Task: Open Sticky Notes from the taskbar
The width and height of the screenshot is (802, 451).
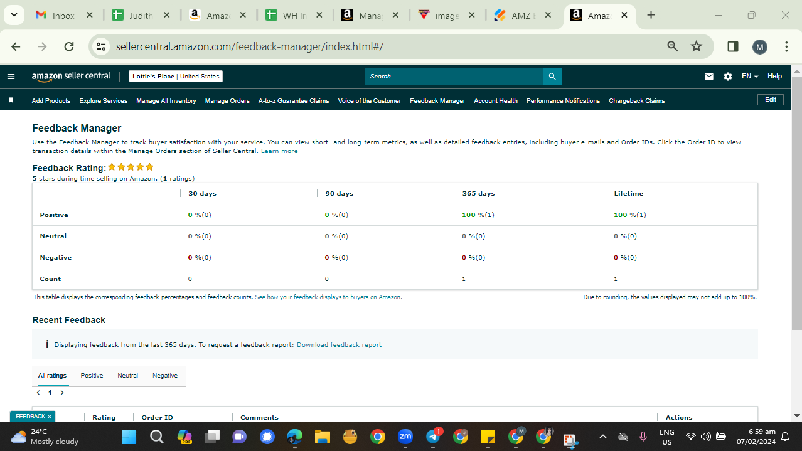Action: (488, 437)
